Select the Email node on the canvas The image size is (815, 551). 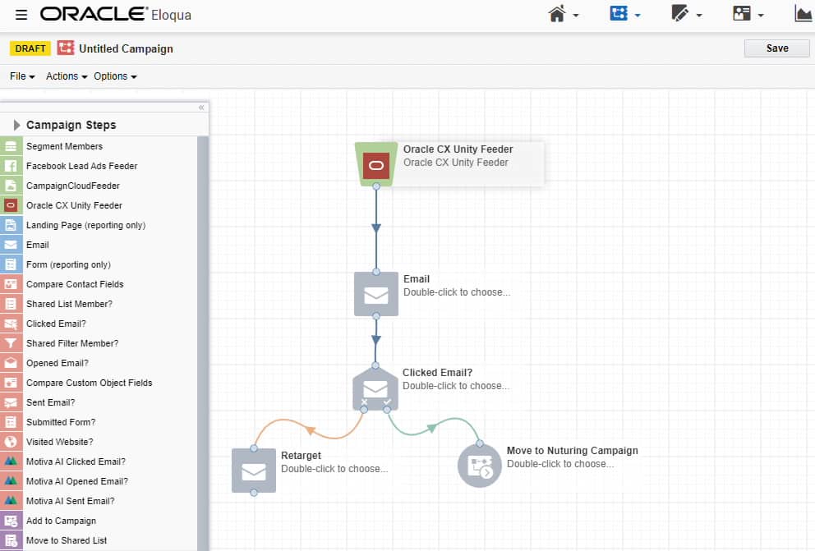click(x=375, y=293)
